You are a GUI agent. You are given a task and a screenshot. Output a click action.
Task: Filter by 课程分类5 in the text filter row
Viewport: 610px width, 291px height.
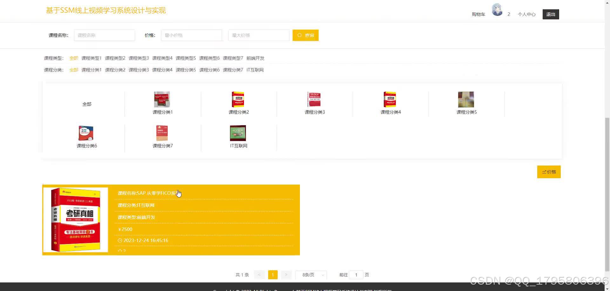[x=186, y=70]
